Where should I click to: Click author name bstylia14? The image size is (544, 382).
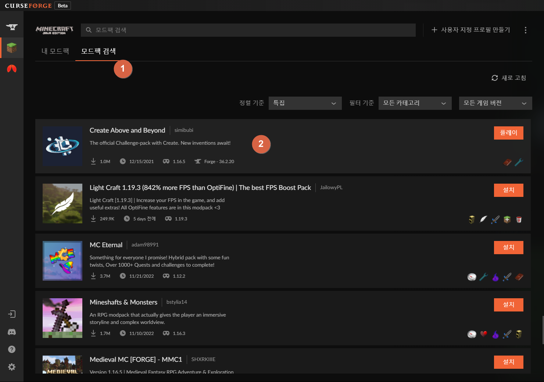[x=177, y=302]
